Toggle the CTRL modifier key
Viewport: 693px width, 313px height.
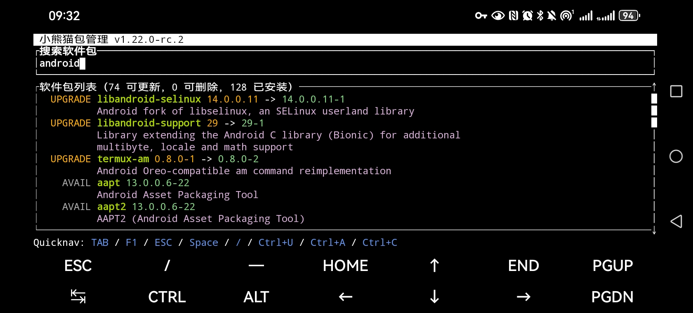pyautogui.click(x=167, y=297)
